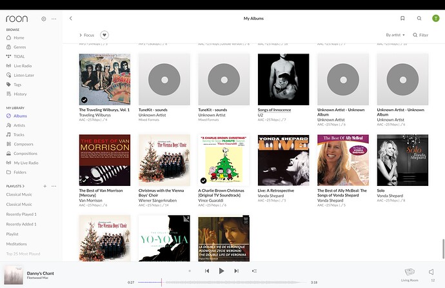
Task: Open search magnifier in top bar
Action: 419,18
